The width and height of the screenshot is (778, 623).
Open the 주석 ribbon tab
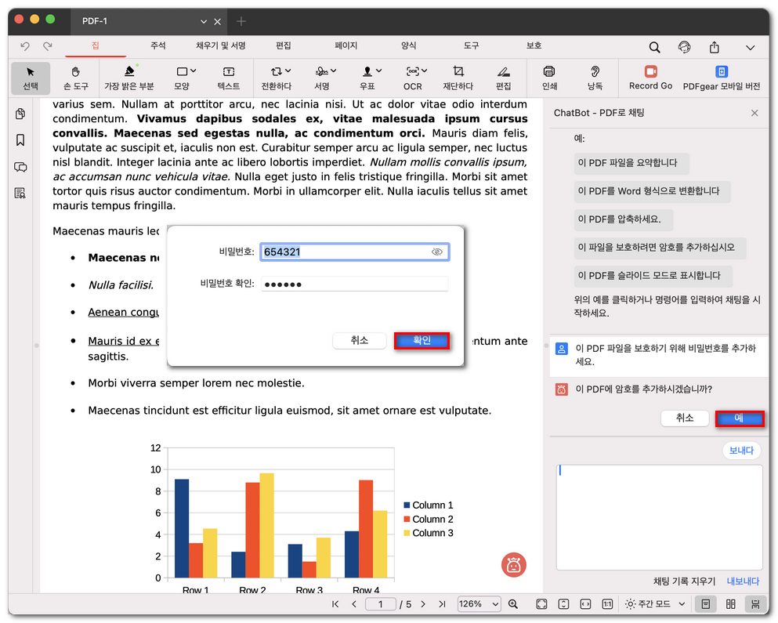pyautogui.click(x=158, y=45)
